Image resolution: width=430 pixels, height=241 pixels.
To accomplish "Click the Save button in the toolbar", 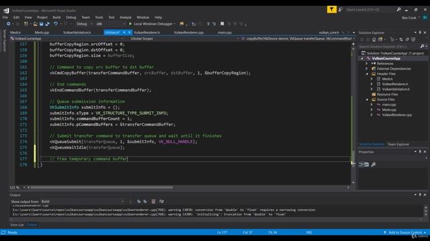I will click(x=42, y=24).
